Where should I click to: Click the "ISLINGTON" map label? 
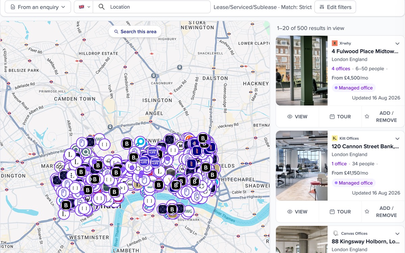157,100
